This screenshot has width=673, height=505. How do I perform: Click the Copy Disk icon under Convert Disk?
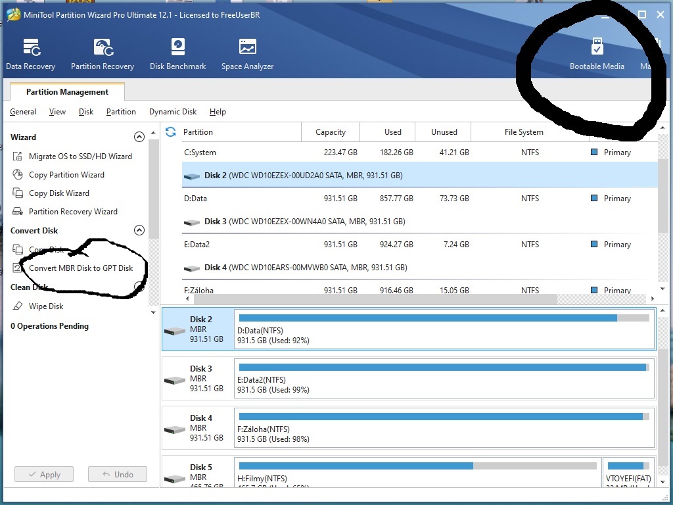[x=18, y=249]
